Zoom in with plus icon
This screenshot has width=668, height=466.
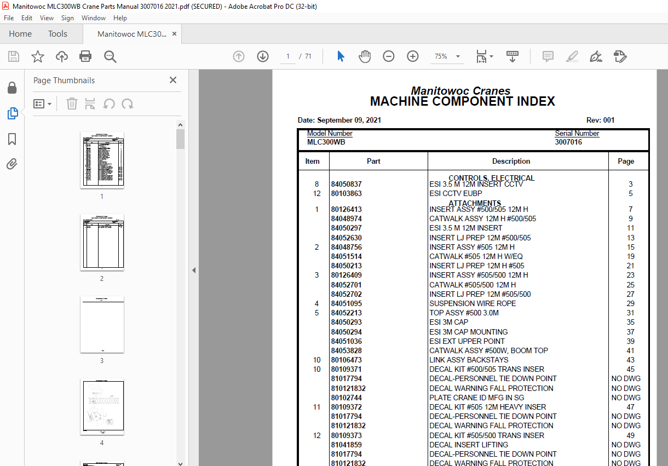(x=413, y=56)
